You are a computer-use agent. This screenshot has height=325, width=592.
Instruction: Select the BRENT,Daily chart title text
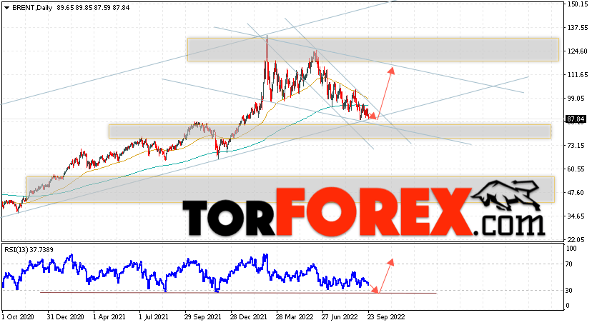click(x=32, y=8)
